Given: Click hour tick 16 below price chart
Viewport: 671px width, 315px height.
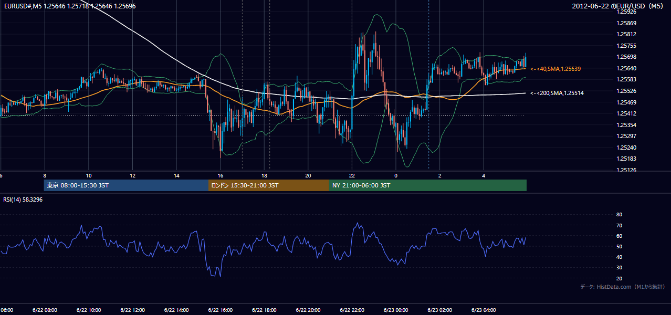Looking at the screenshot, I should (221, 175).
